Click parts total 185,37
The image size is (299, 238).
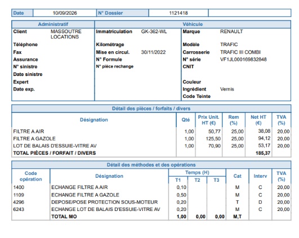(x=263, y=153)
